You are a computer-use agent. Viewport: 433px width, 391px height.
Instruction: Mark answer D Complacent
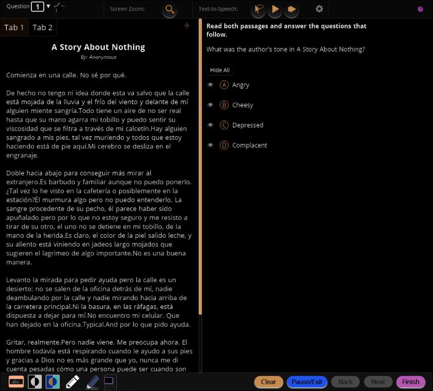(224, 145)
